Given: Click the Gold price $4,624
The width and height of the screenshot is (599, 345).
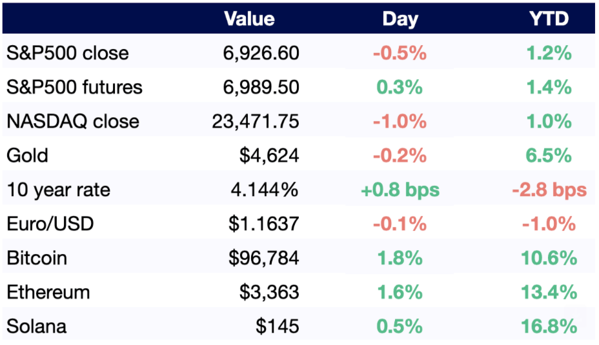Looking at the screenshot, I should click(x=270, y=155).
